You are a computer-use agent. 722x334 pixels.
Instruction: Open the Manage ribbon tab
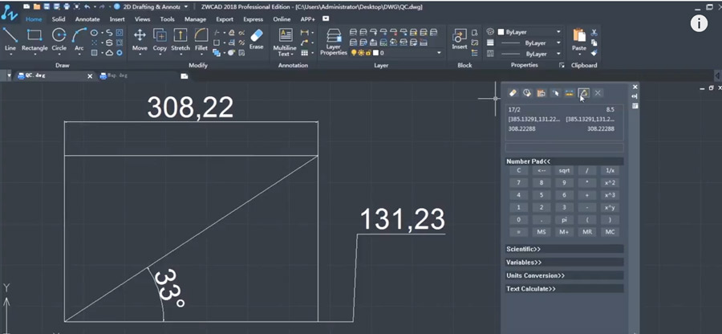coord(195,19)
